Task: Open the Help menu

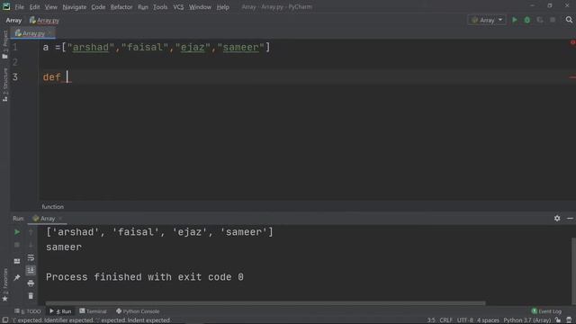Action: pos(222,7)
